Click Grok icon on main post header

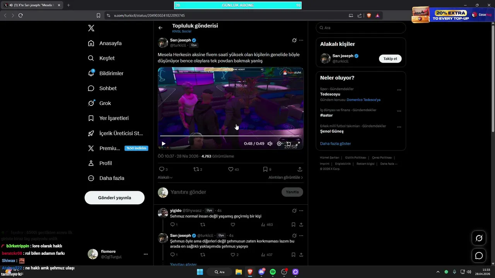point(294,40)
